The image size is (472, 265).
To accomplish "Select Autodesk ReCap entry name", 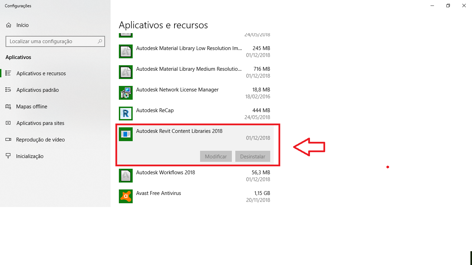I will click(155, 110).
